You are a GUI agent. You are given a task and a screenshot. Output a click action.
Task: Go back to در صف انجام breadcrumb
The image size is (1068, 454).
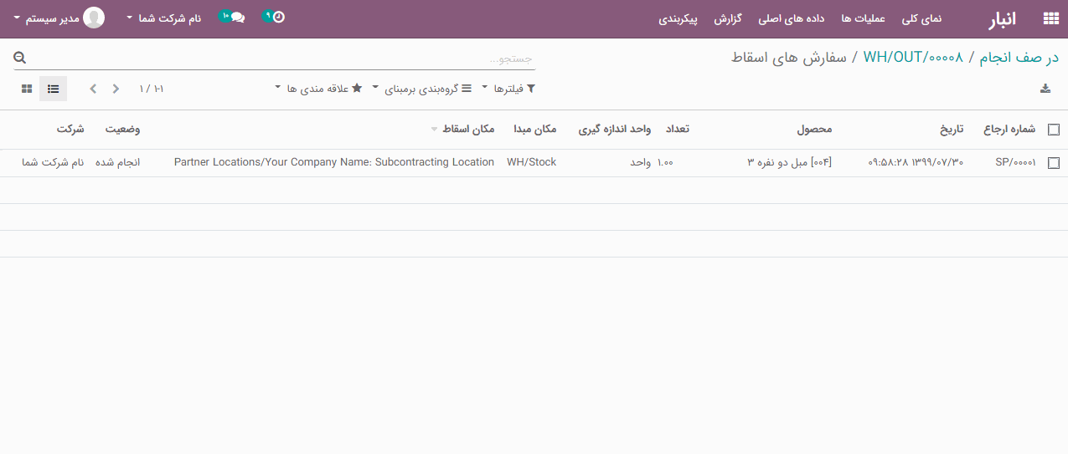[1019, 58]
